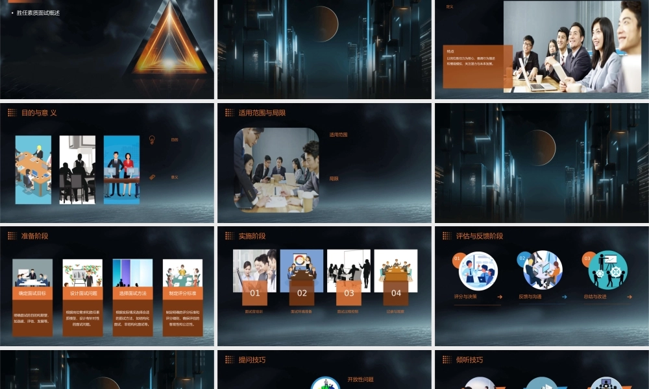
Task: Click the 准备阶段 slide title
Action: pyautogui.click(x=35, y=235)
